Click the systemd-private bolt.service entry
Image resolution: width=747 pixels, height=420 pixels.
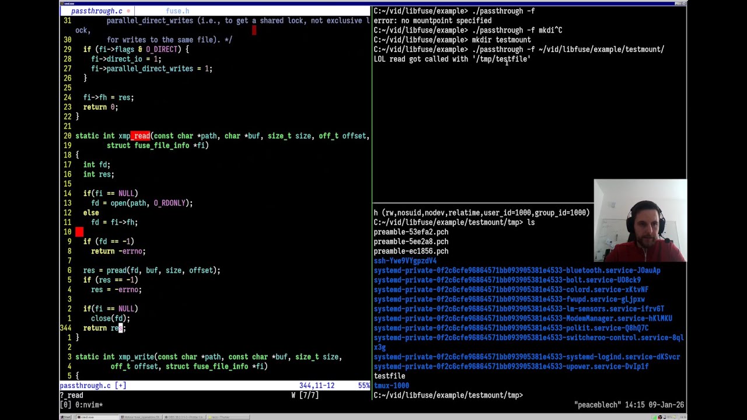point(507,280)
